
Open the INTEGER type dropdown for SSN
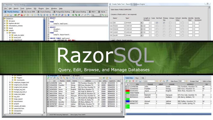(x=141, y=23)
